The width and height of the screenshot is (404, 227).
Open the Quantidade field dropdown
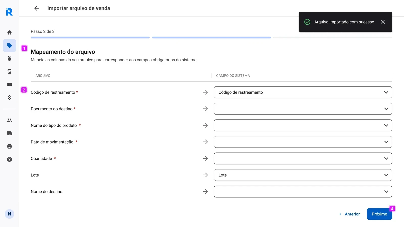click(302, 158)
